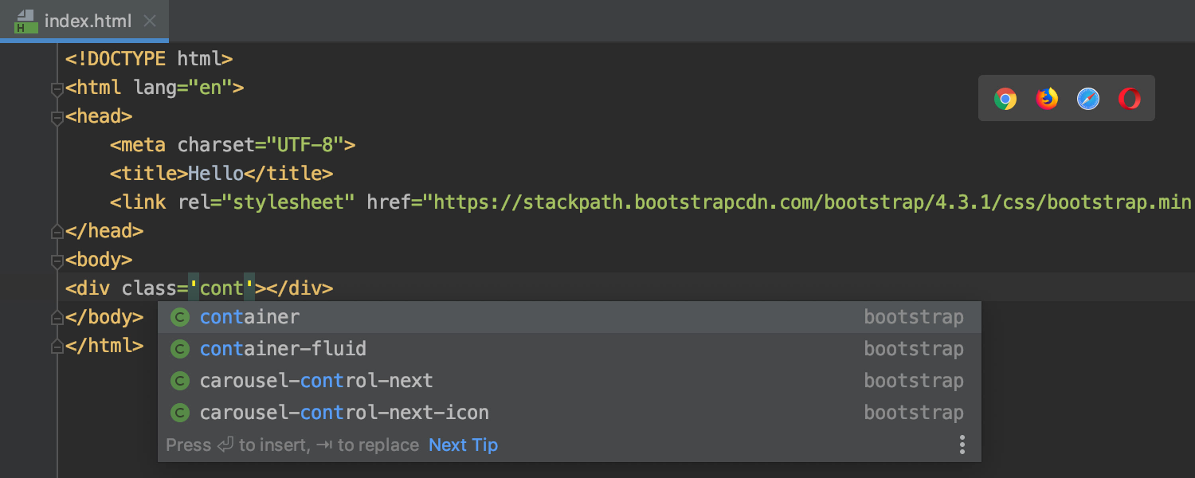Click the class icon beside carousel-control-next-icon
Image resolution: width=1195 pixels, height=478 pixels.
pyautogui.click(x=181, y=413)
